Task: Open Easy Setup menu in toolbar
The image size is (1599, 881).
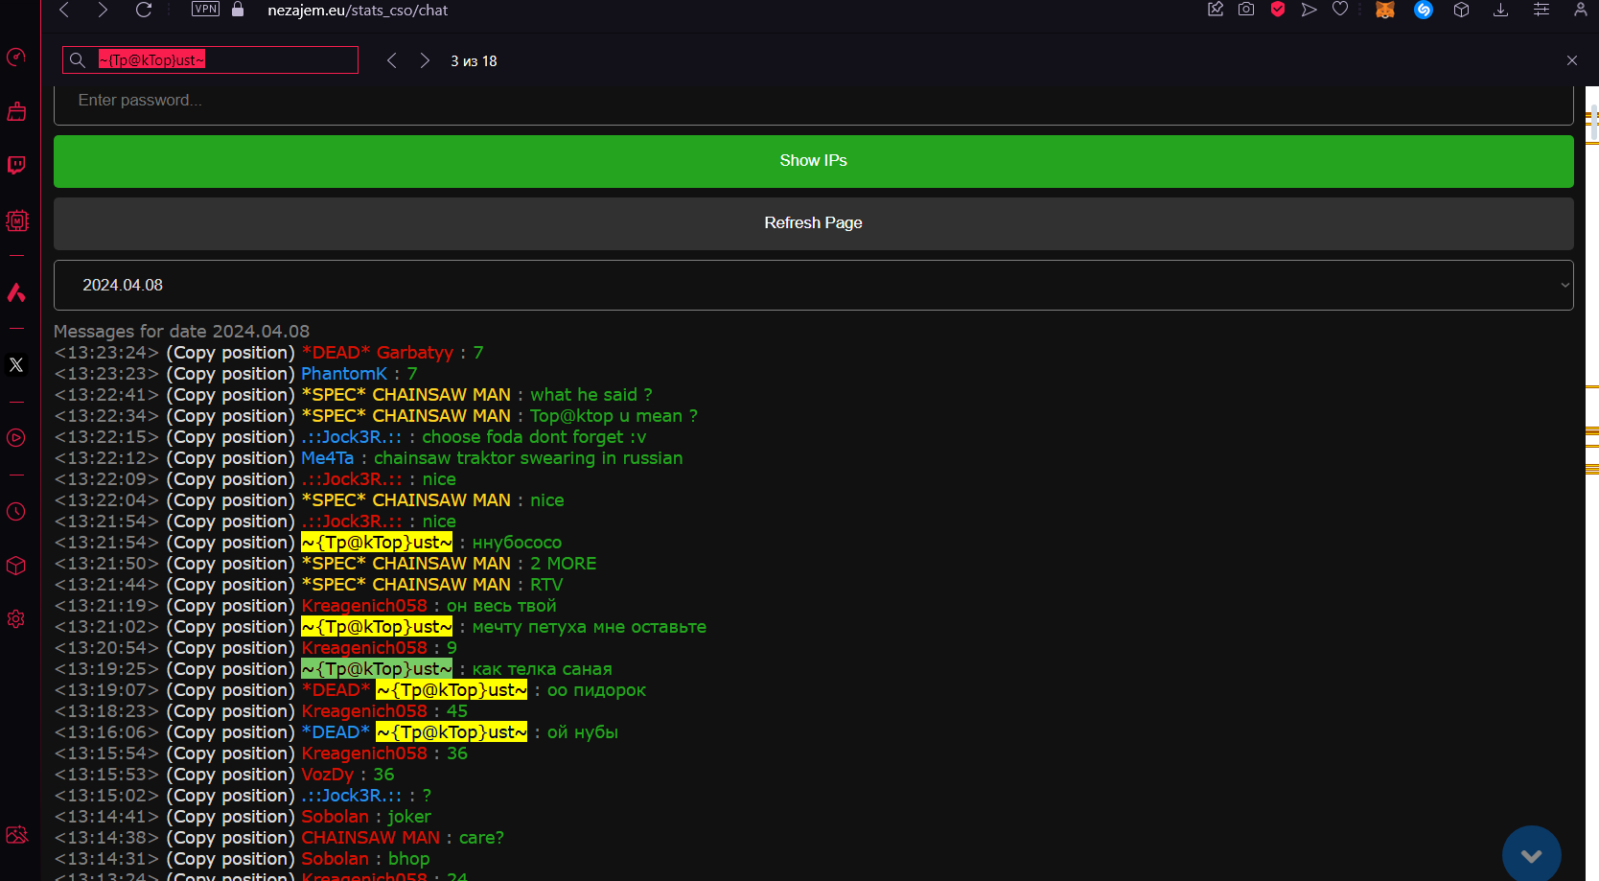Action: pos(1541,10)
